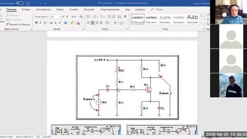247x139 pixels.
Task: Click the lower-left board diagram thumbnail
Action: 86,130
